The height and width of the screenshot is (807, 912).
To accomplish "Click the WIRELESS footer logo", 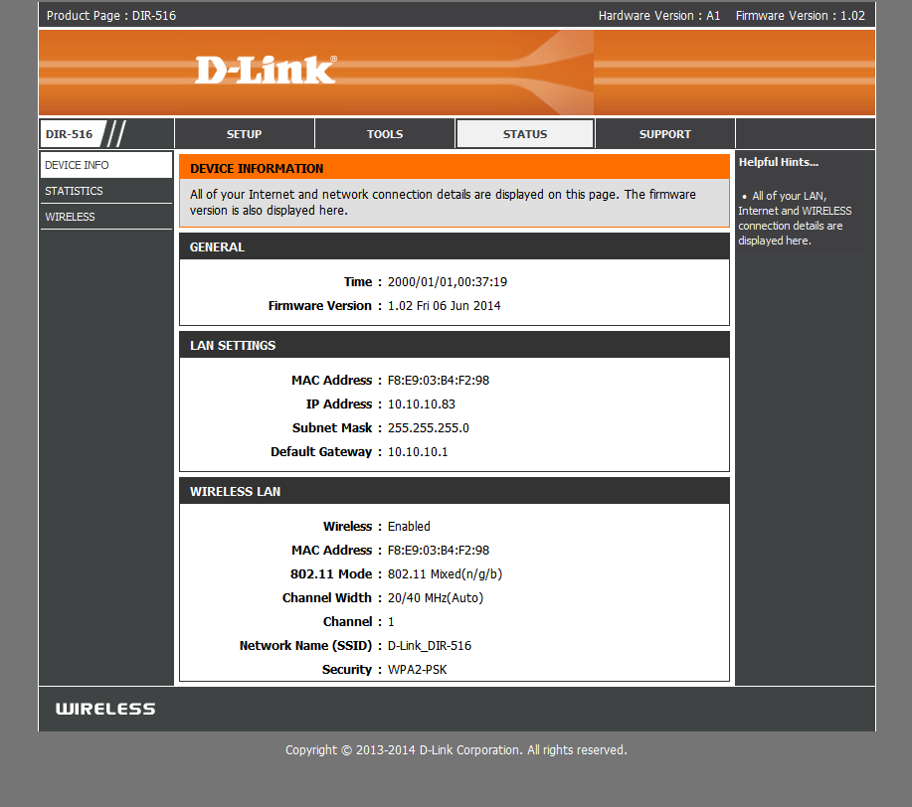I will point(105,709).
